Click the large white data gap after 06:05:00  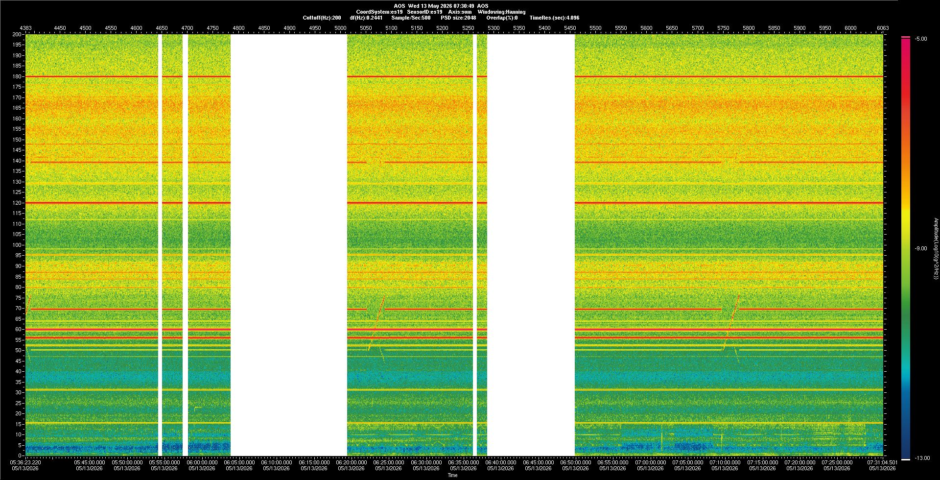(289, 245)
